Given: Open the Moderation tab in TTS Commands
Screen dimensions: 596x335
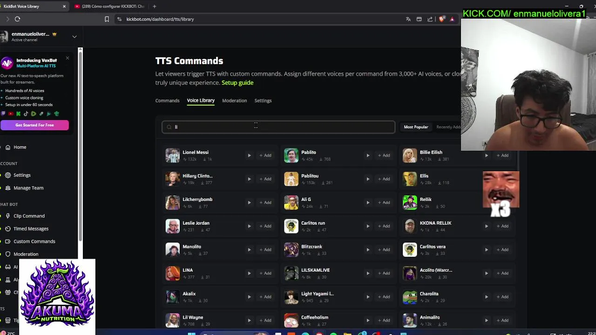Looking at the screenshot, I should click(x=234, y=100).
